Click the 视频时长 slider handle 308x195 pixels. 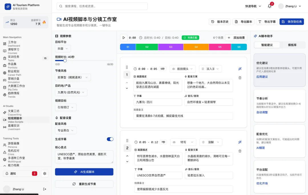[x=65, y=61]
